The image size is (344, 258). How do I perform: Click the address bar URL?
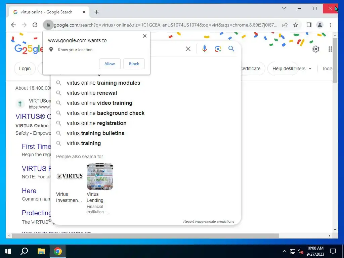pyautogui.click(x=166, y=25)
